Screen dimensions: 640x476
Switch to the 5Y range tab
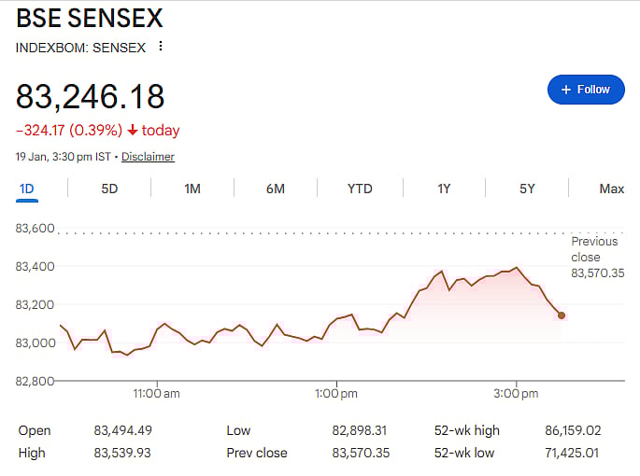pos(527,189)
